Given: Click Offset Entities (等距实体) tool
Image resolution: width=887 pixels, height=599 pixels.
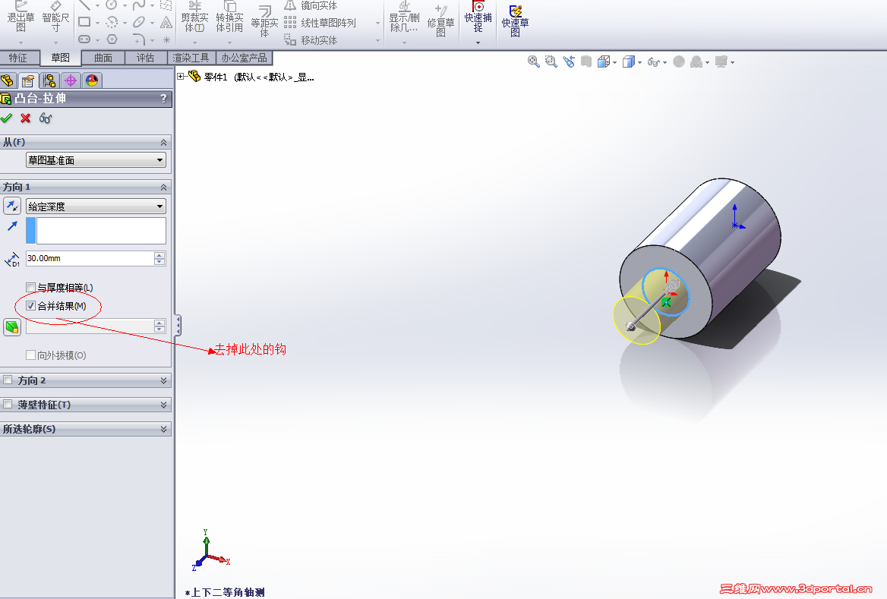Looking at the screenshot, I should click(264, 20).
